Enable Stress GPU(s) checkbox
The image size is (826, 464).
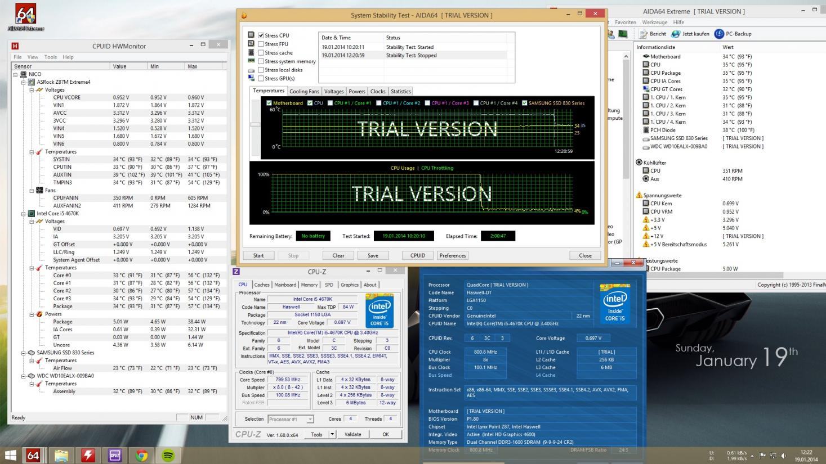click(x=261, y=78)
